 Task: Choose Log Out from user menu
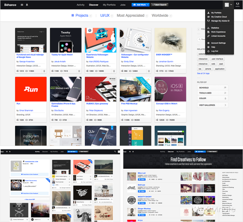pos(215,51)
